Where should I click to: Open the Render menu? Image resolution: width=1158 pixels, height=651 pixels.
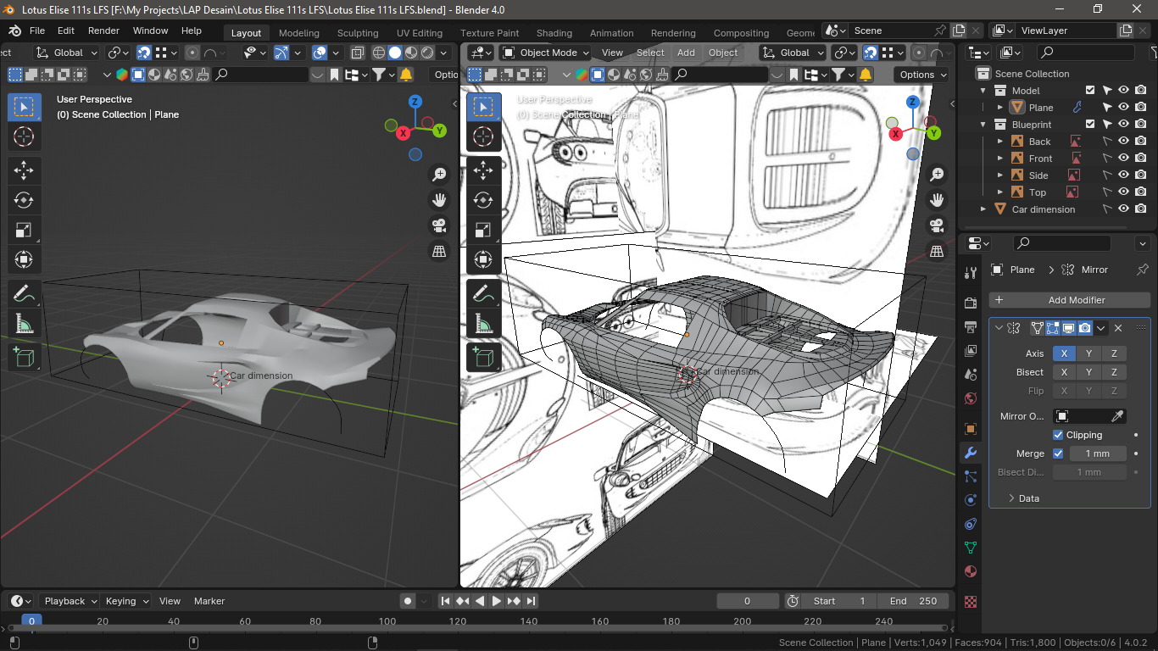[x=104, y=31]
